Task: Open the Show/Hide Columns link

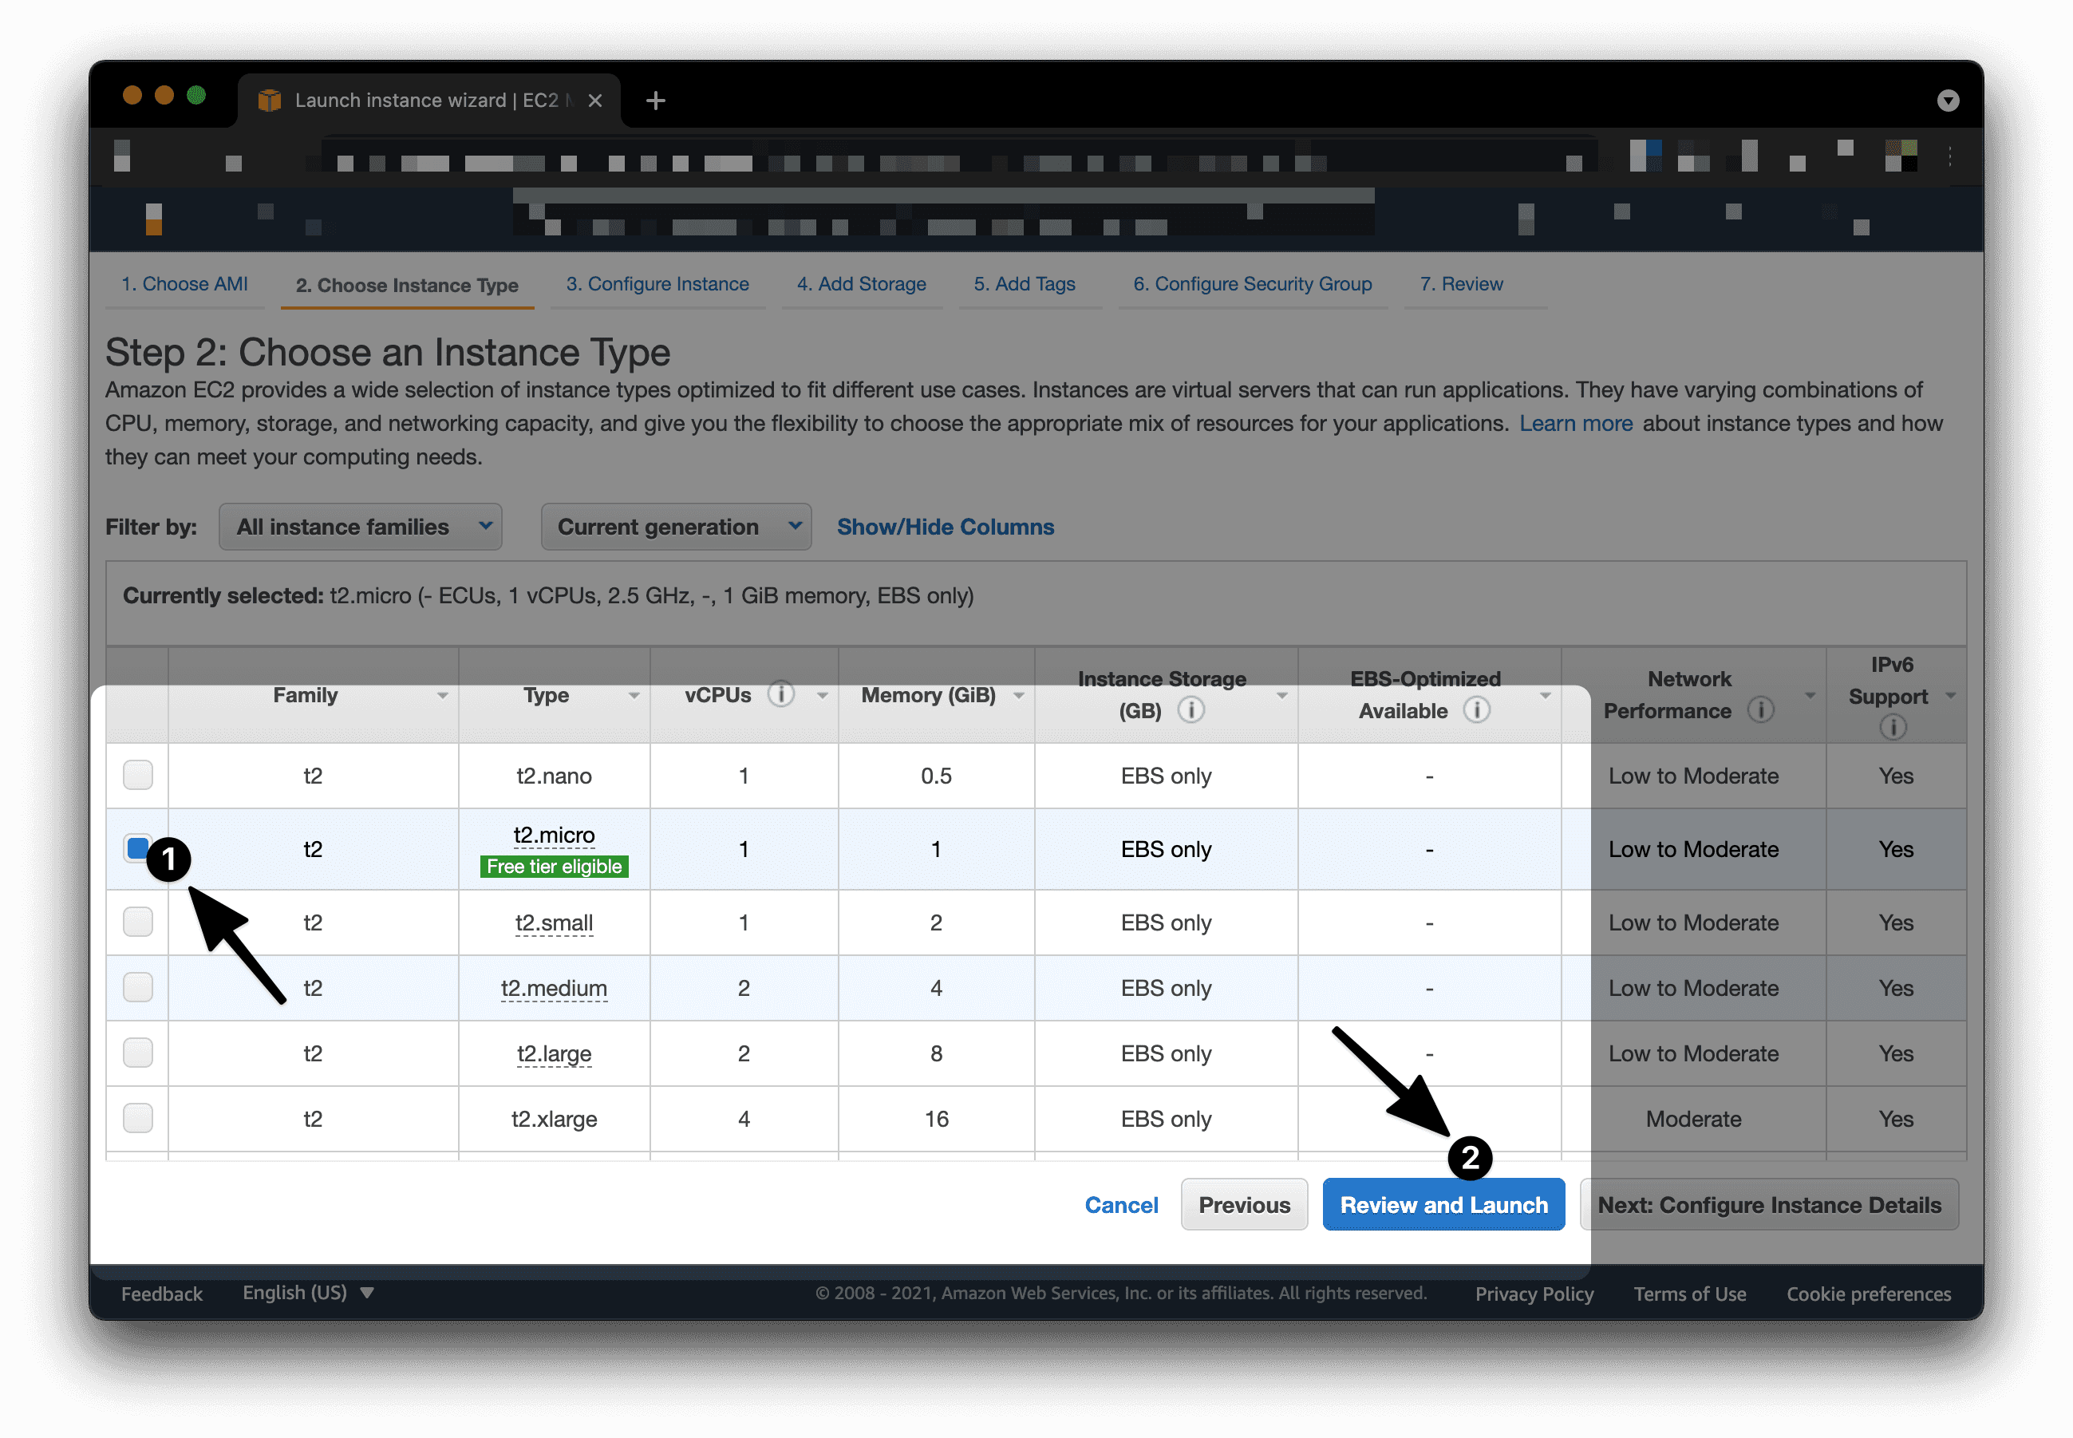Action: click(945, 527)
